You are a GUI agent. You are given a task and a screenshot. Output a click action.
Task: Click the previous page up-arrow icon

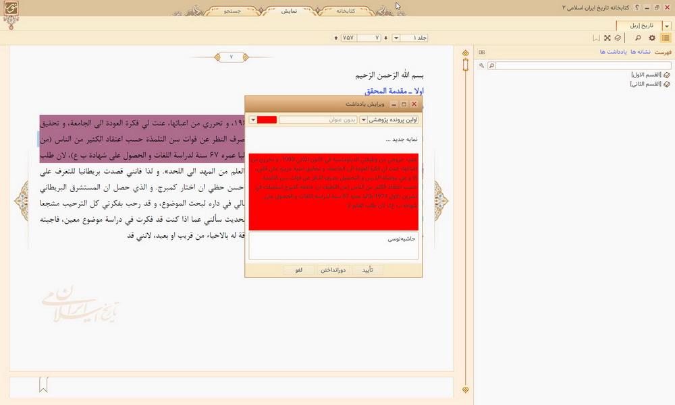pyautogui.click(x=335, y=38)
